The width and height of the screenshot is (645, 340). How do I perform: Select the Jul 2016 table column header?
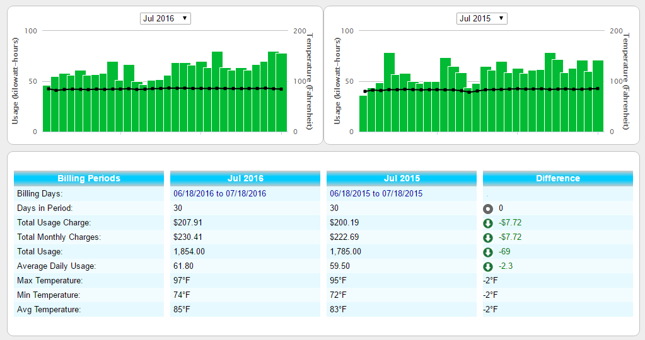pyautogui.click(x=245, y=178)
